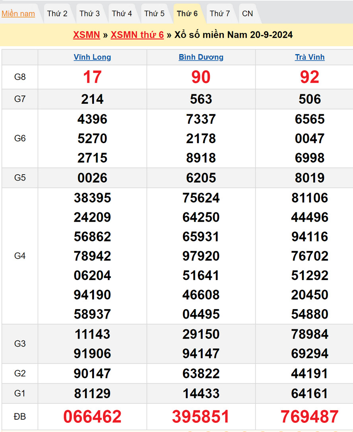Visit the Trà Vinh province link
The image size is (353, 432).
[310, 57]
